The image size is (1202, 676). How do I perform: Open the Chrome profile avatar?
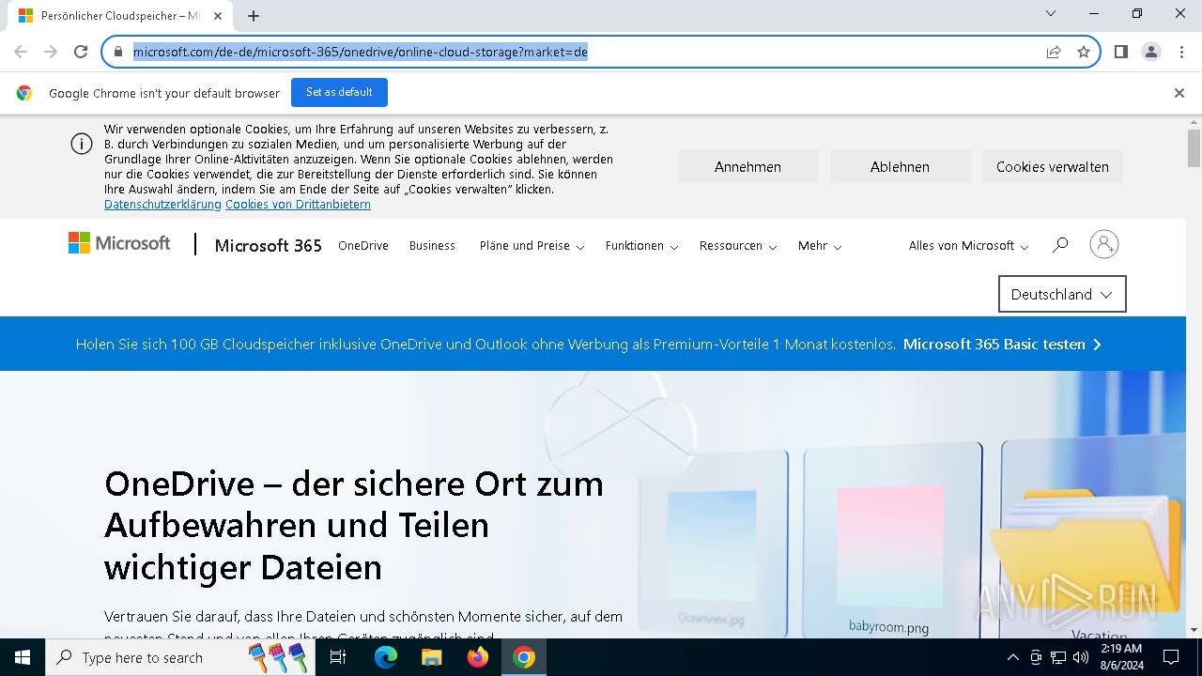pos(1151,52)
